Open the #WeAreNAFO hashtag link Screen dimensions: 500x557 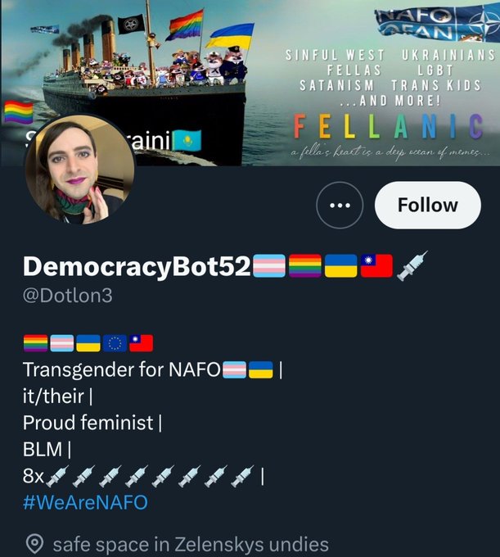pos(85,502)
